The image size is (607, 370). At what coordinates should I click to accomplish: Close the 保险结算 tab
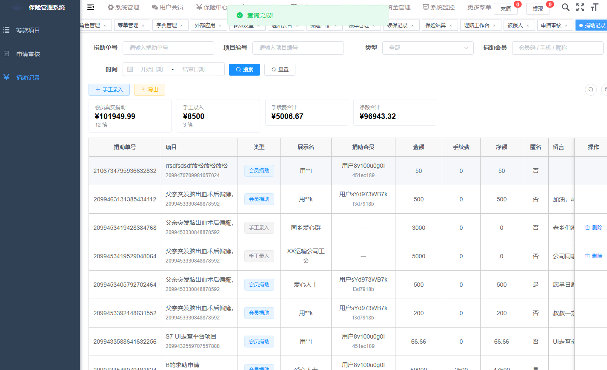[x=451, y=25]
